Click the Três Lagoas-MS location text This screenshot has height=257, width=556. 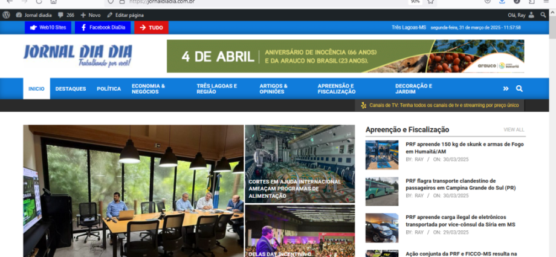409,27
